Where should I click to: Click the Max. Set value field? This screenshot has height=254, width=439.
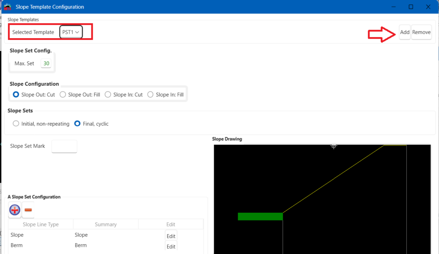(x=46, y=64)
